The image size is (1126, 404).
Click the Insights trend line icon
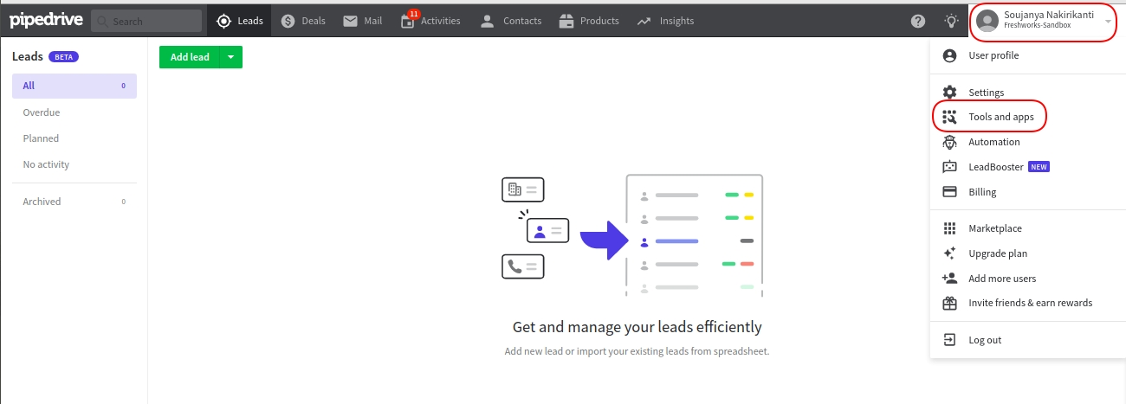click(644, 21)
